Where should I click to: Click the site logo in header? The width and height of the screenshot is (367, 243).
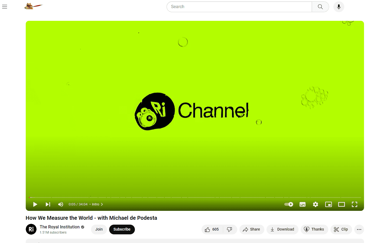tap(34, 6)
